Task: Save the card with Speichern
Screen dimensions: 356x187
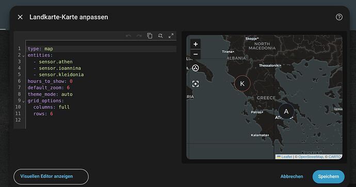Action: coord(328,176)
